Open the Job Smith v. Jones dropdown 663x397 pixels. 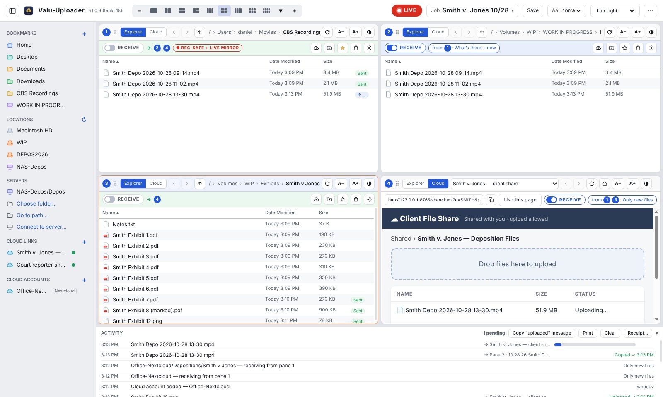(x=472, y=11)
